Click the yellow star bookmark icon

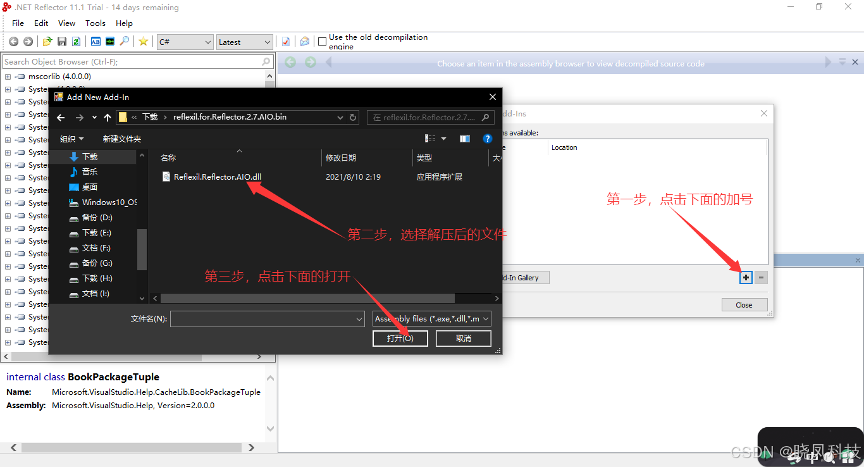point(144,41)
